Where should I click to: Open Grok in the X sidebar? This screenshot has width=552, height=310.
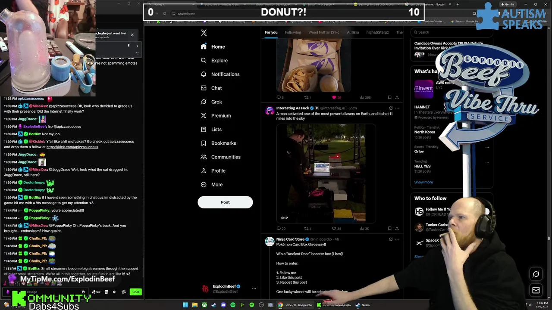211,102
